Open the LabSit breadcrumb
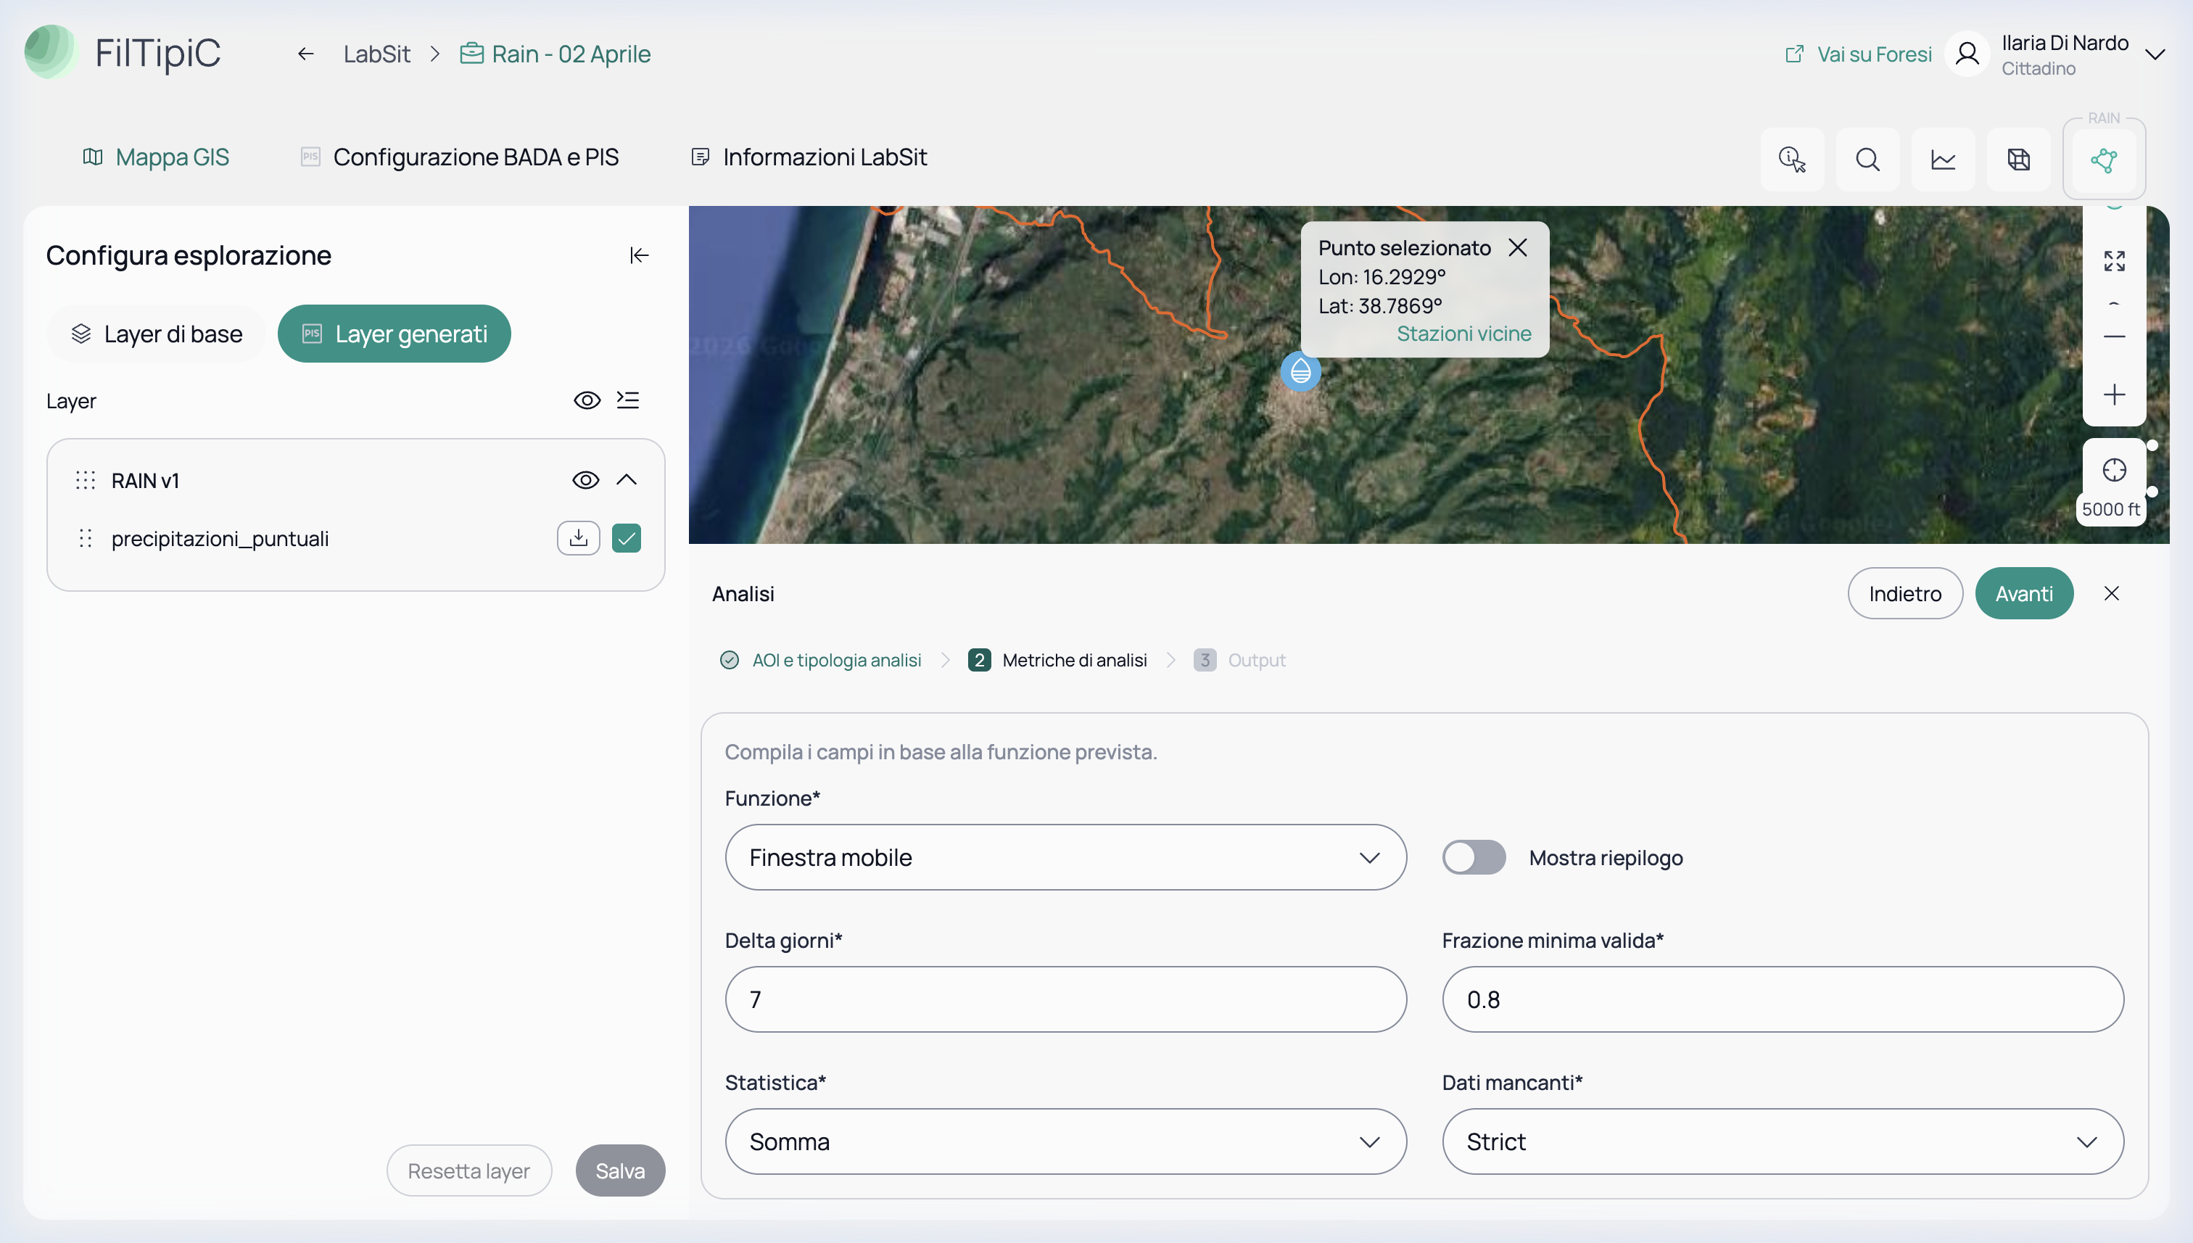 [x=376, y=54]
